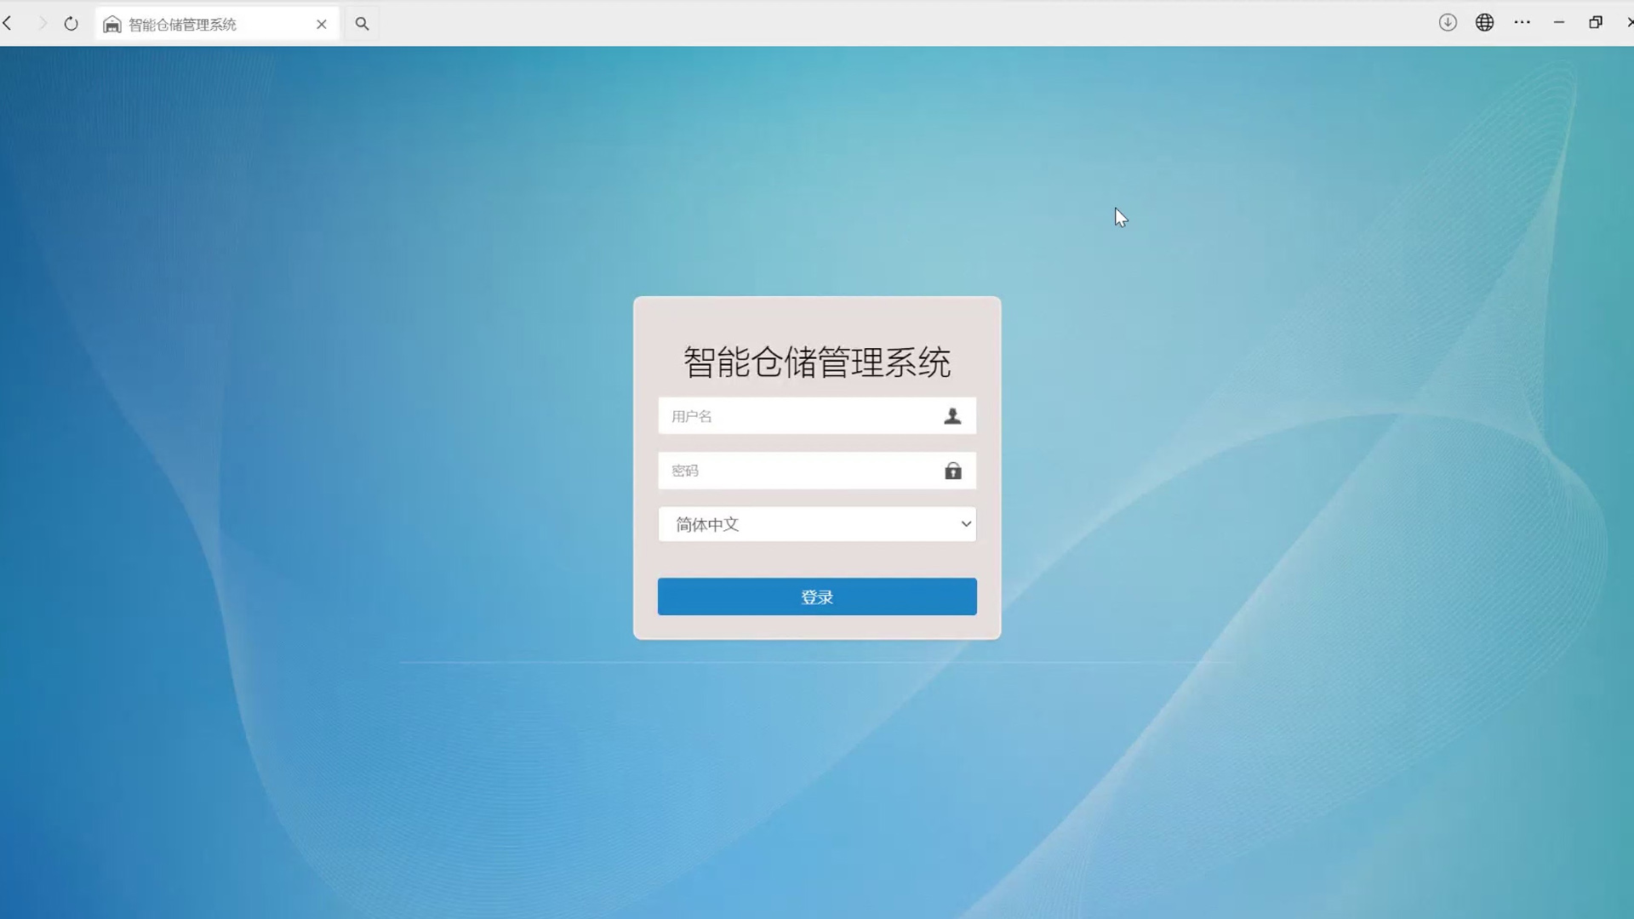Viewport: 1634px width, 919px height.
Task: Open the three-dot more options menu
Action: pos(1523,23)
